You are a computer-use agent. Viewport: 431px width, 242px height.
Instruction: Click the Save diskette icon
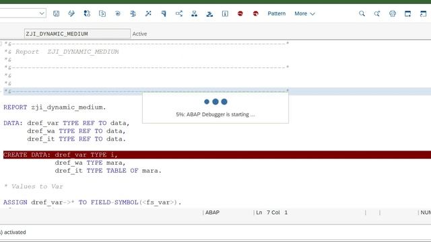pyautogui.click(x=56, y=13)
